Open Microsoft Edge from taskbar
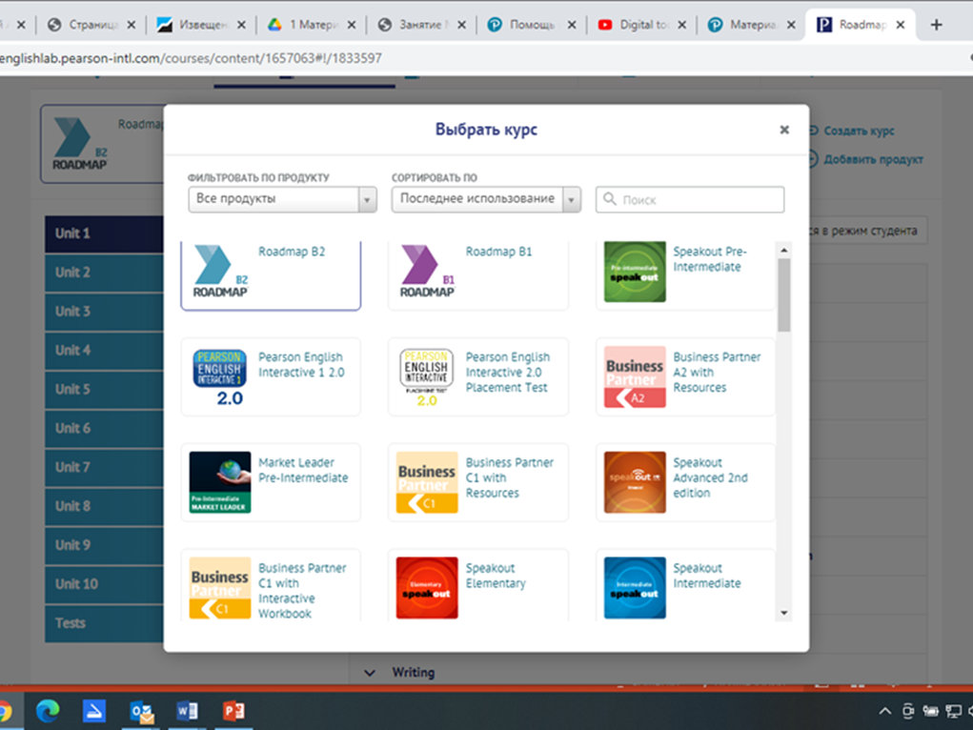This screenshot has width=973, height=730. coord(48,710)
